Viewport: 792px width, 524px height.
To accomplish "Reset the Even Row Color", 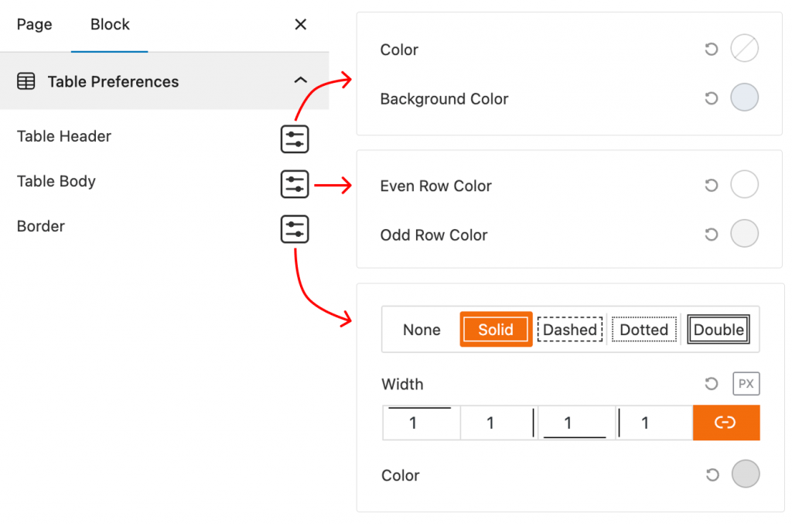I will pyautogui.click(x=711, y=185).
